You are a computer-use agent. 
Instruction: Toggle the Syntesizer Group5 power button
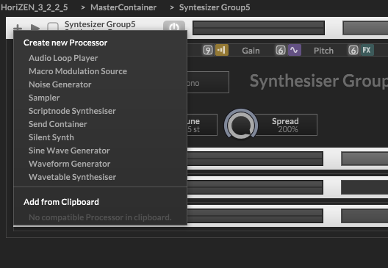click(174, 26)
